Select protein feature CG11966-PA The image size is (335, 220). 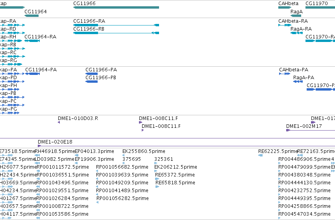point(91,74)
